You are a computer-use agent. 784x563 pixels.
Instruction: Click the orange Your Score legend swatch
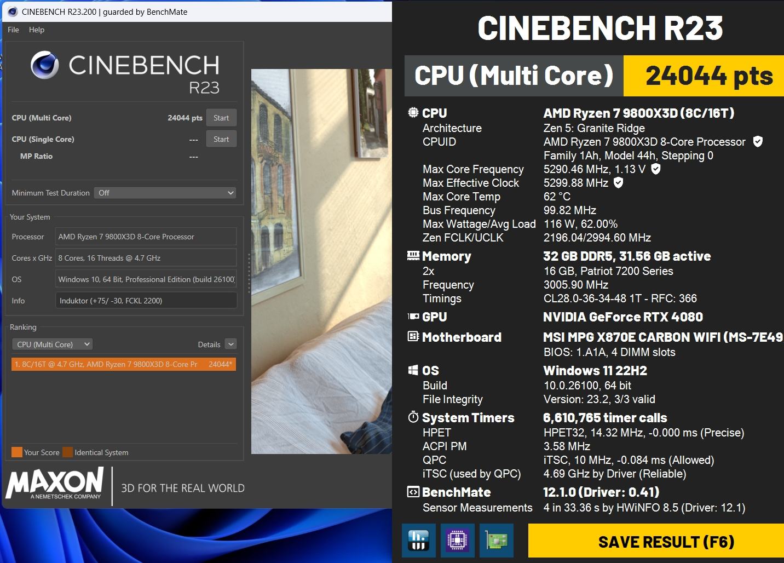pyautogui.click(x=17, y=452)
